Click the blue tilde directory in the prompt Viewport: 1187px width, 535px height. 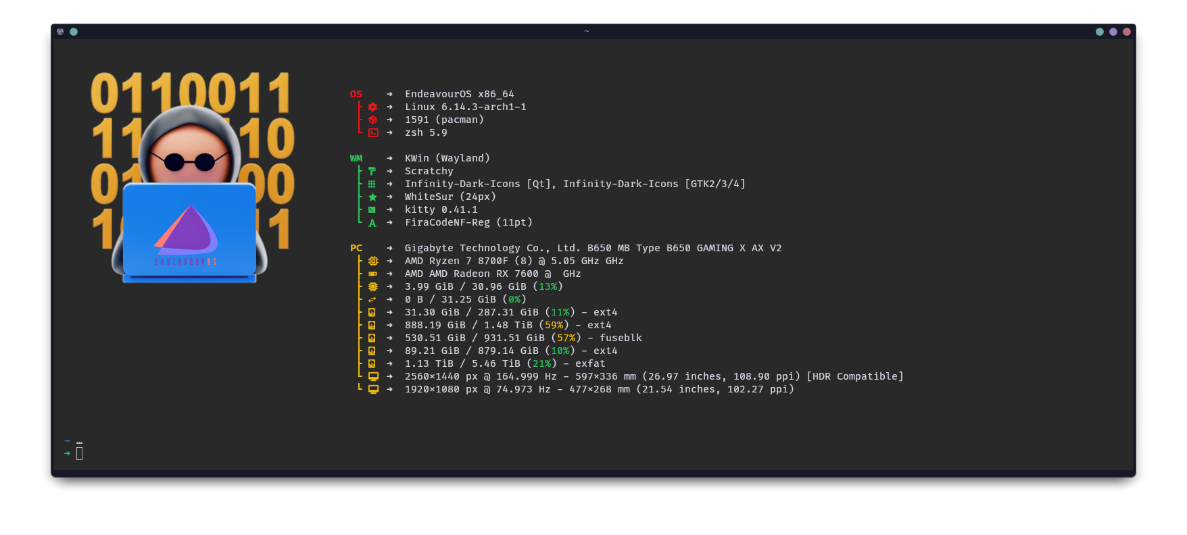(x=67, y=440)
